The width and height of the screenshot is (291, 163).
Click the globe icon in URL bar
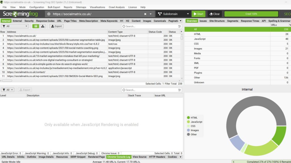[x=49, y=14]
